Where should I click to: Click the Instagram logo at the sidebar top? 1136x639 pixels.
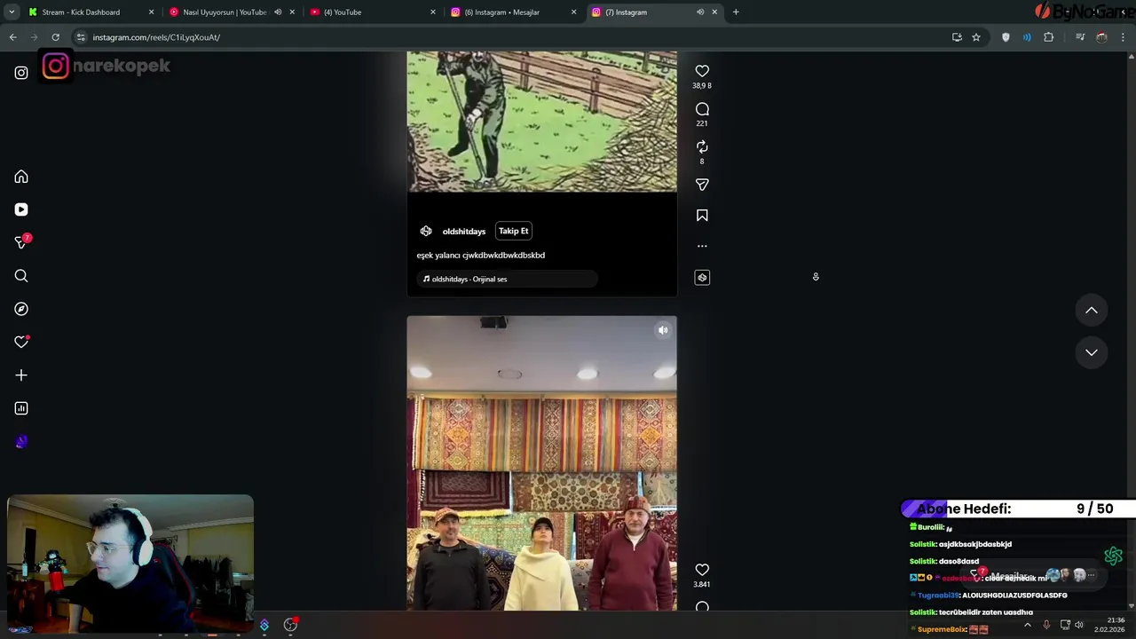tap(21, 73)
